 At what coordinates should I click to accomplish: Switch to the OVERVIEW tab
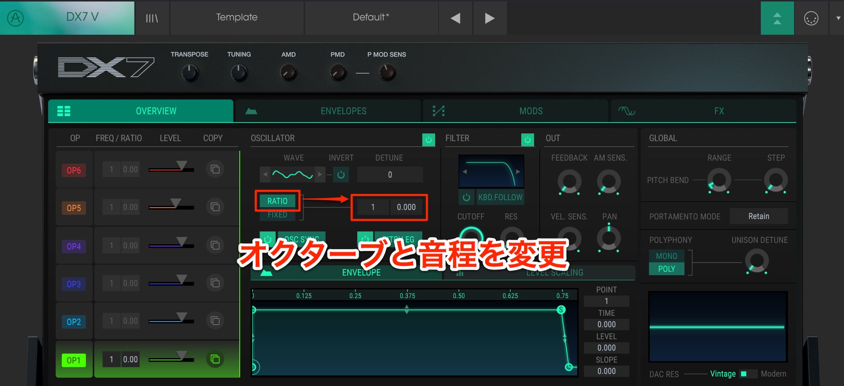[141, 111]
